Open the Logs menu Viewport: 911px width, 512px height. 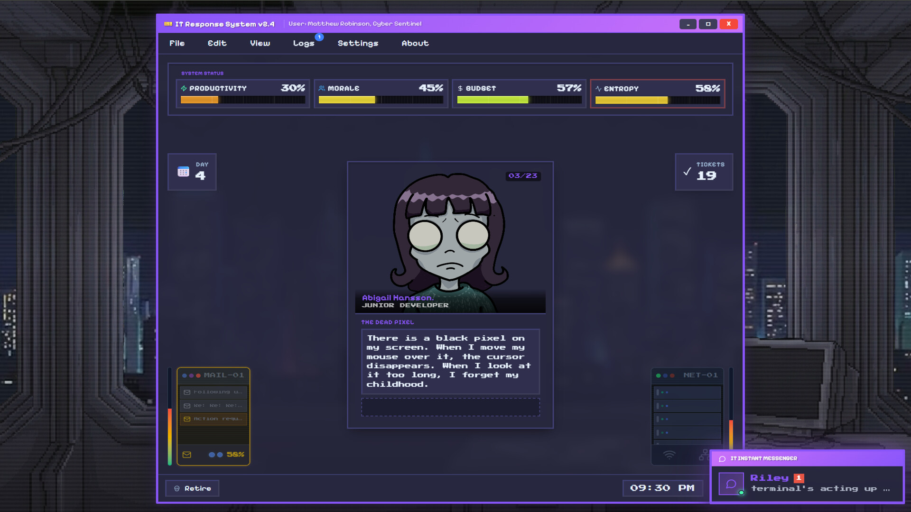click(304, 43)
